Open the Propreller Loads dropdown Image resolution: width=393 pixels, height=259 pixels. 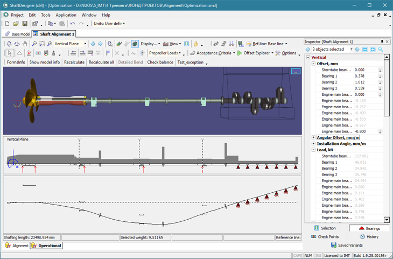coord(165,53)
